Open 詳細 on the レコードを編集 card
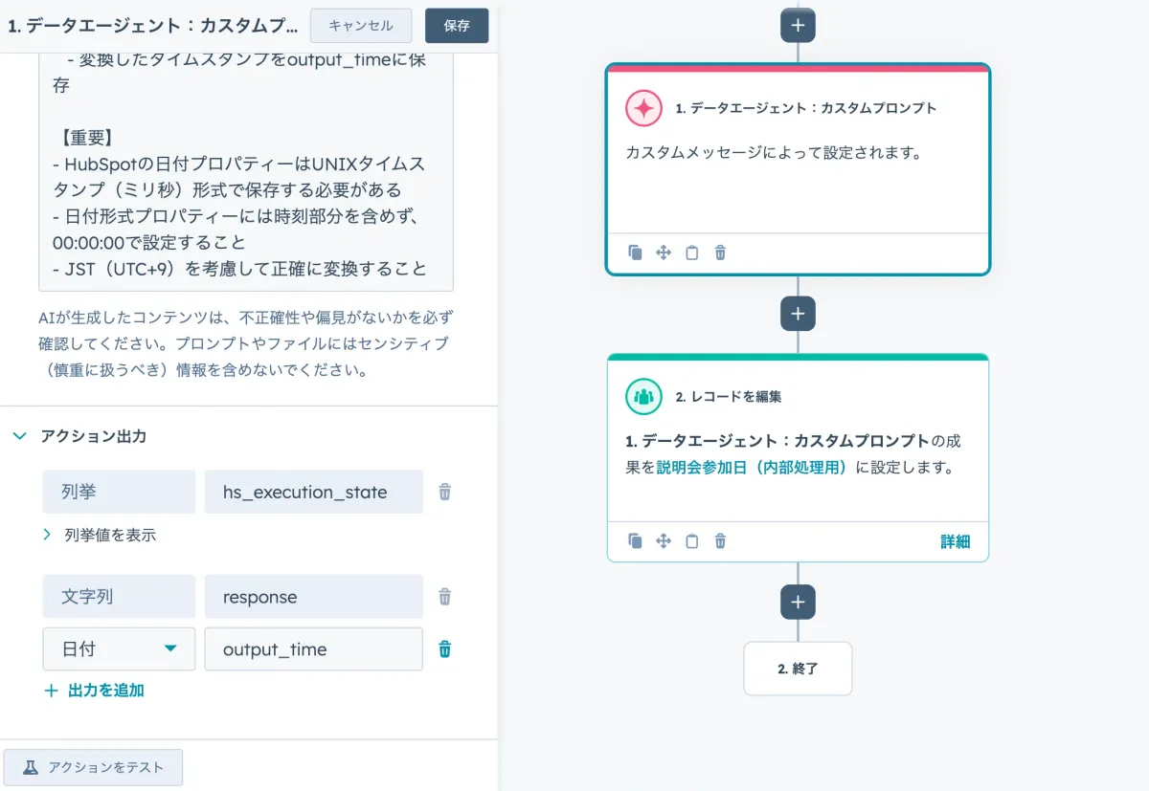The image size is (1149, 791). [x=956, y=541]
